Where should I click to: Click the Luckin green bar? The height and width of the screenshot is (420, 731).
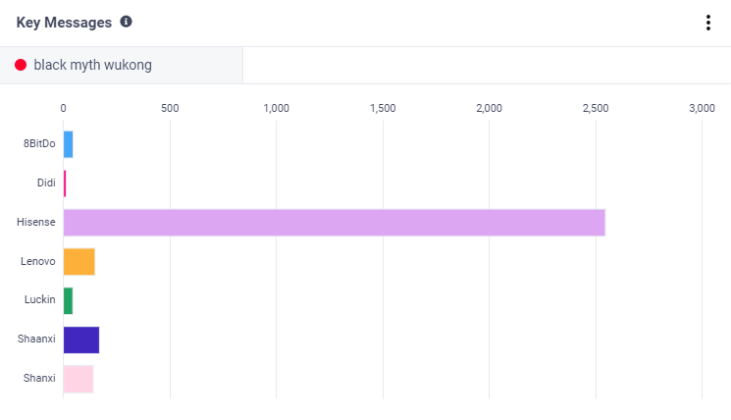[x=68, y=300]
